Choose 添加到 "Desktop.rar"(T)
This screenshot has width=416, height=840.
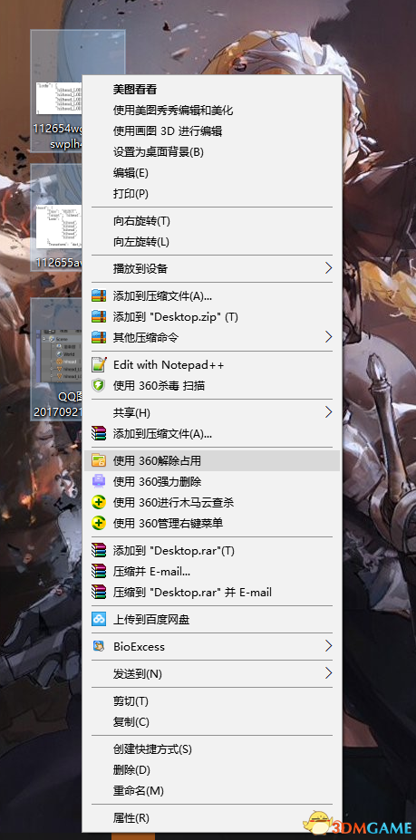click(x=212, y=550)
